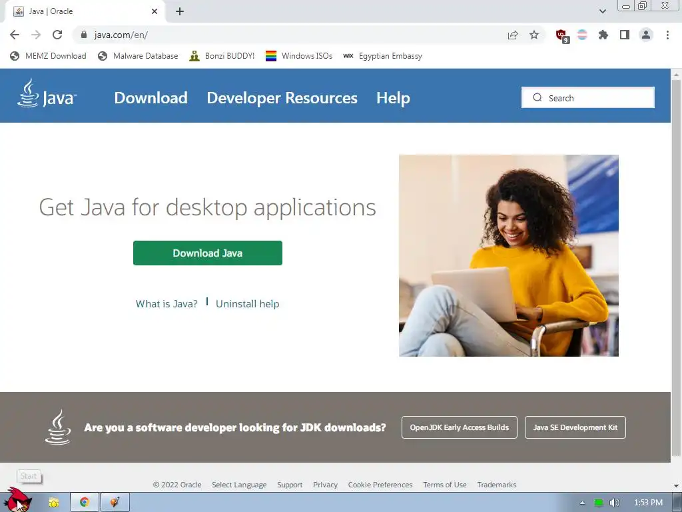Click the green Download Java button
Image resolution: width=682 pixels, height=512 pixels.
(x=208, y=253)
